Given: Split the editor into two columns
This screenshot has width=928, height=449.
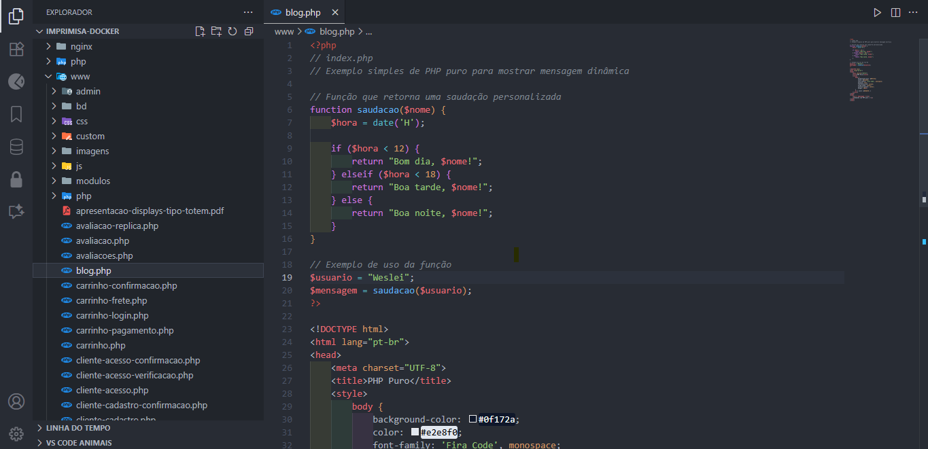Looking at the screenshot, I should pyautogui.click(x=894, y=12).
